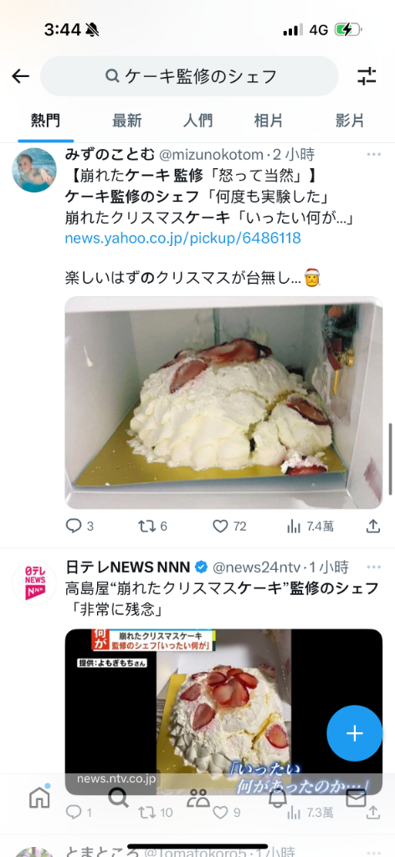Open search filter settings icon
The height and width of the screenshot is (857, 395).
click(367, 76)
